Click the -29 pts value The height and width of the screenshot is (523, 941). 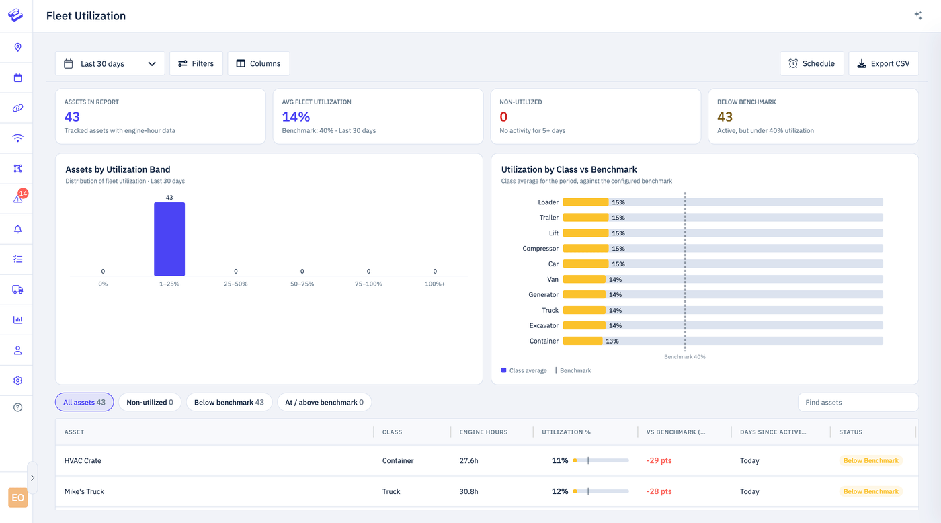[659, 460]
